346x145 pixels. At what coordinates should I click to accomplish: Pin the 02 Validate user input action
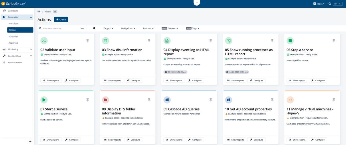(88, 41)
